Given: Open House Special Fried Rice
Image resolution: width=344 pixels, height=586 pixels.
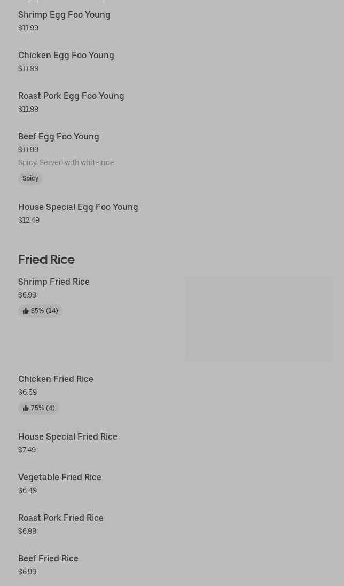Looking at the screenshot, I should (68, 436).
